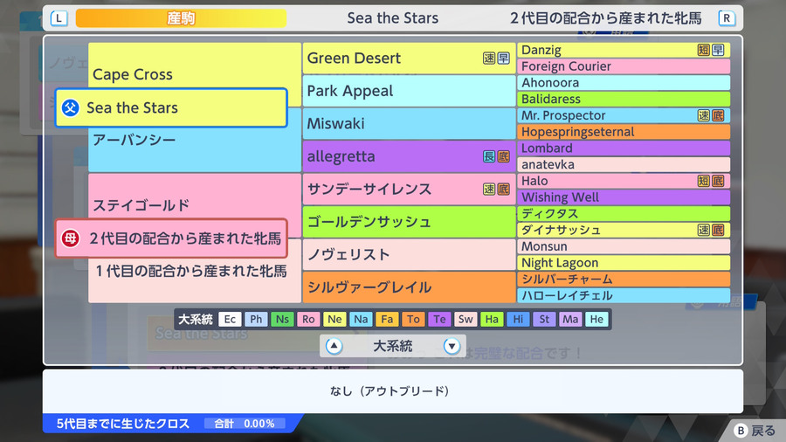The height and width of the screenshot is (442, 786).
Task: Select the Ns lineage color swatch
Action: (282, 319)
